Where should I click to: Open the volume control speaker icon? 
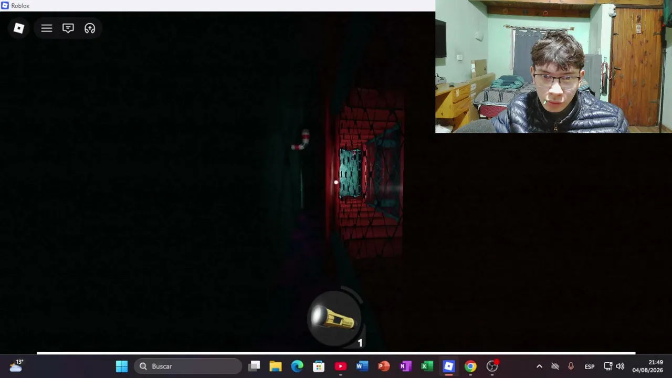(x=620, y=366)
